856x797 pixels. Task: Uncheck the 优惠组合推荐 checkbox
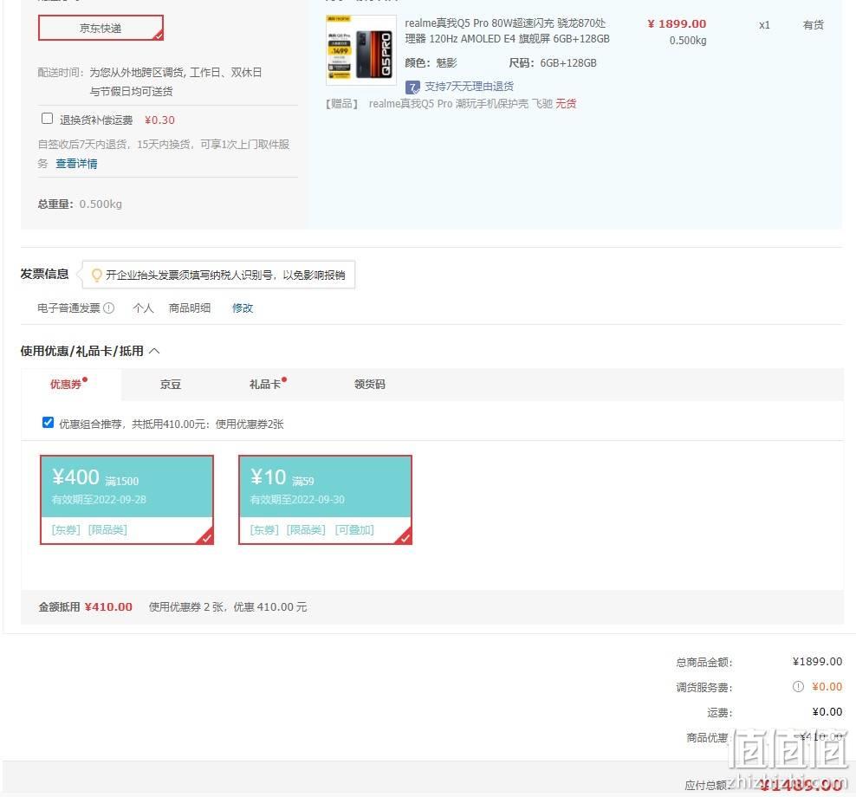[48, 423]
